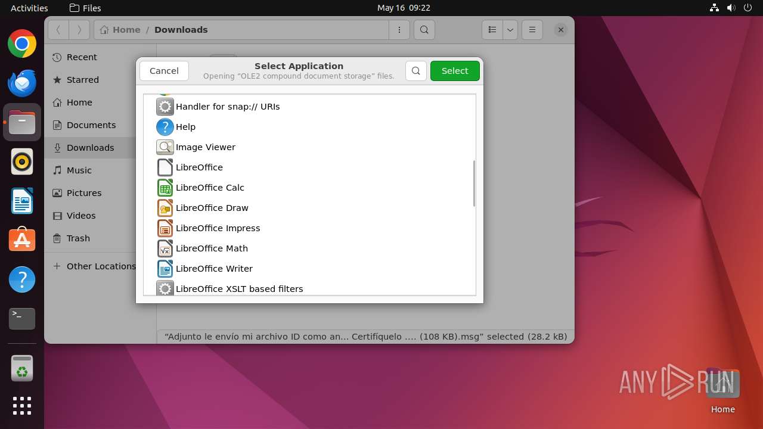The image size is (763, 429).
Task: Select LibreOffice XSLT filters gear icon
Action: coord(165,289)
